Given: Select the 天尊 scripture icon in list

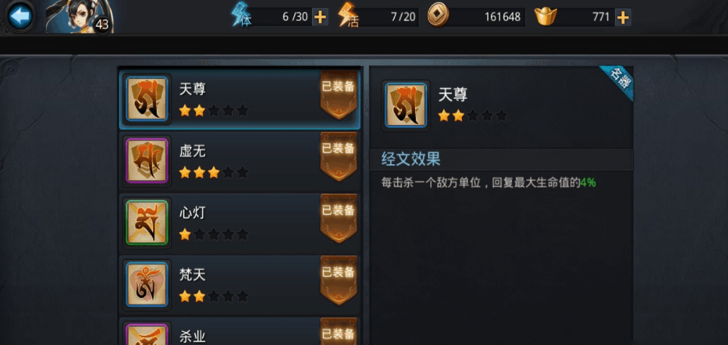Looking at the screenshot, I should (147, 99).
